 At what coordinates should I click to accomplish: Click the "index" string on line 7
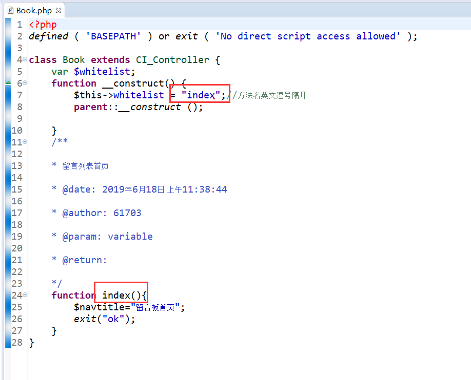click(201, 95)
